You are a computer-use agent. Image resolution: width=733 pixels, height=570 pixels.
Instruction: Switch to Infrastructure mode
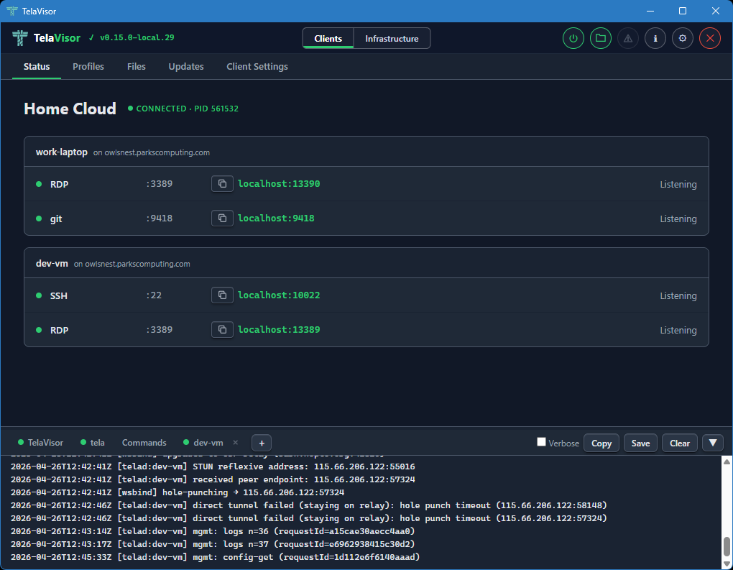[x=392, y=38]
